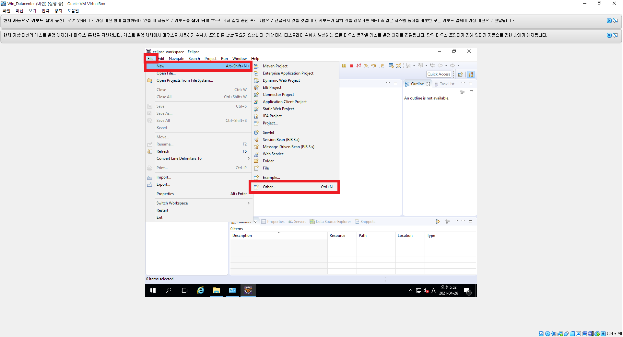Screen dimensions: 623x337
Task: Select the Java EE perspective icon
Action: (x=471, y=75)
